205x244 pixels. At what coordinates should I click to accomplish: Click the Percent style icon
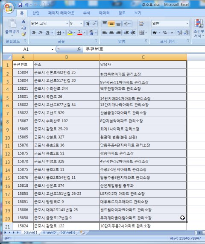[x=165, y=32]
